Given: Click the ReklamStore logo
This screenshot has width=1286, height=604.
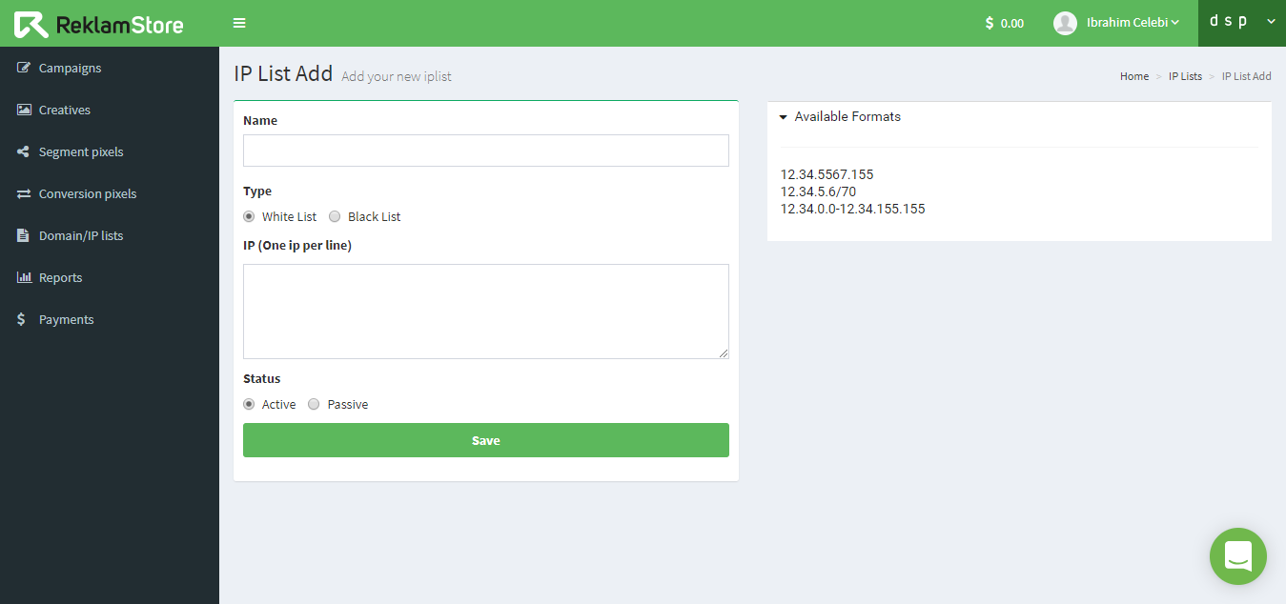Looking at the screenshot, I should coord(99,24).
